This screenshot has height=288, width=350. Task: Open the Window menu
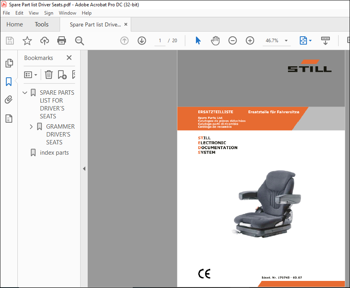68,13
